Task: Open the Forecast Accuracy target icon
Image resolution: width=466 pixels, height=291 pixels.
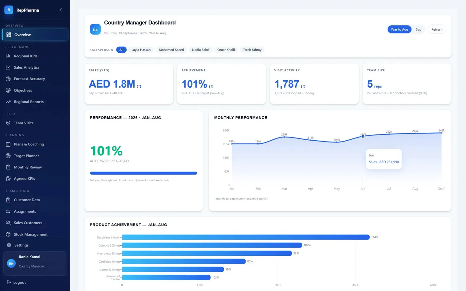Action: coord(8,79)
